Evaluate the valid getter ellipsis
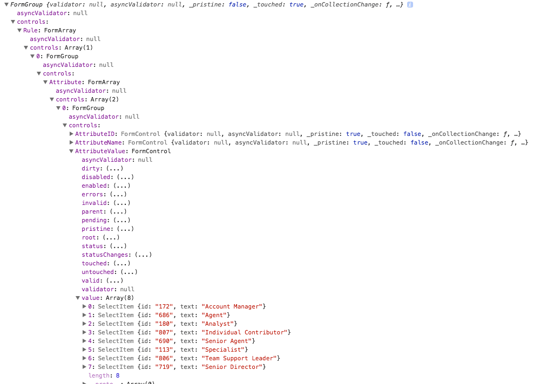Image resolution: width=554 pixels, height=384 pixels. [114, 280]
